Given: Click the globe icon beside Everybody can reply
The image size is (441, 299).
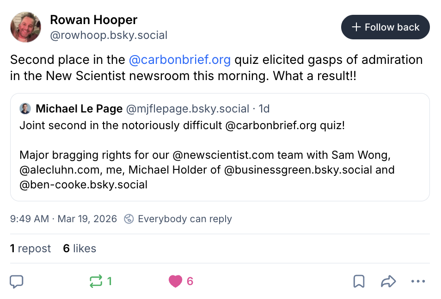Looking at the screenshot, I should coord(129,219).
